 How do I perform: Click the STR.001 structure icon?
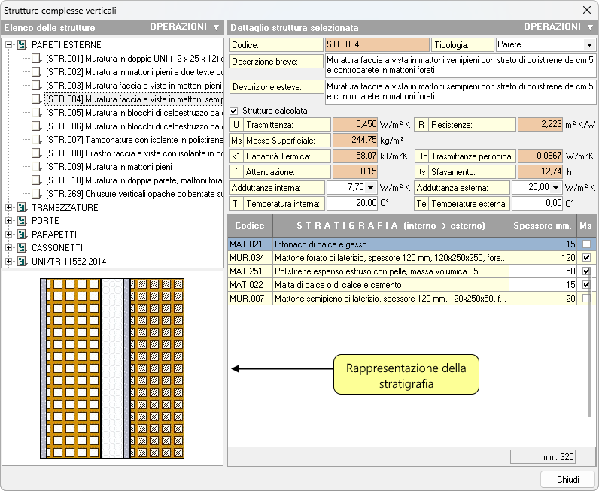pos(37,59)
